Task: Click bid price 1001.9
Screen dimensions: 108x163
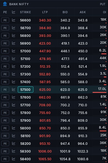Action: pos(65,151)
